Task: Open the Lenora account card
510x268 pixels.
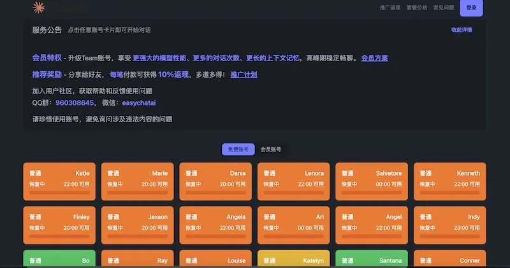Action: pyautogui.click(x=293, y=181)
